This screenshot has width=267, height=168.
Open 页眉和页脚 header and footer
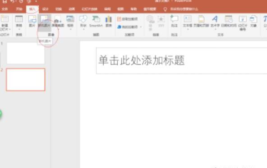tap(201, 22)
